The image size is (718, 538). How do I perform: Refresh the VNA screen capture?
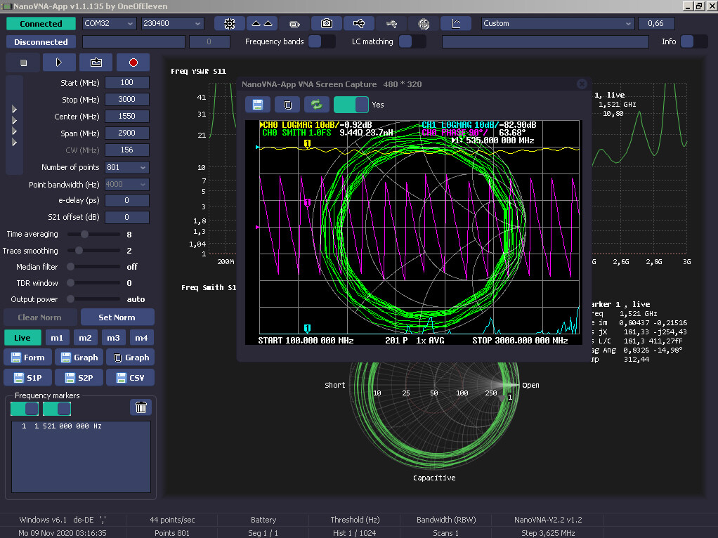tap(317, 105)
